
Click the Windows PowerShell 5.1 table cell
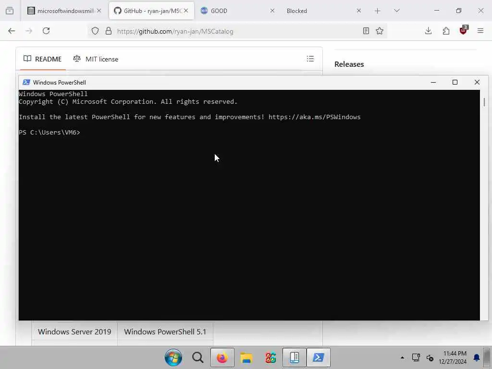[x=165, y=332]
